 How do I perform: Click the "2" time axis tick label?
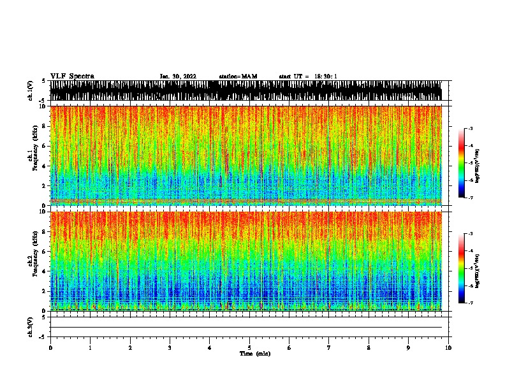click(x=130, y=347)
